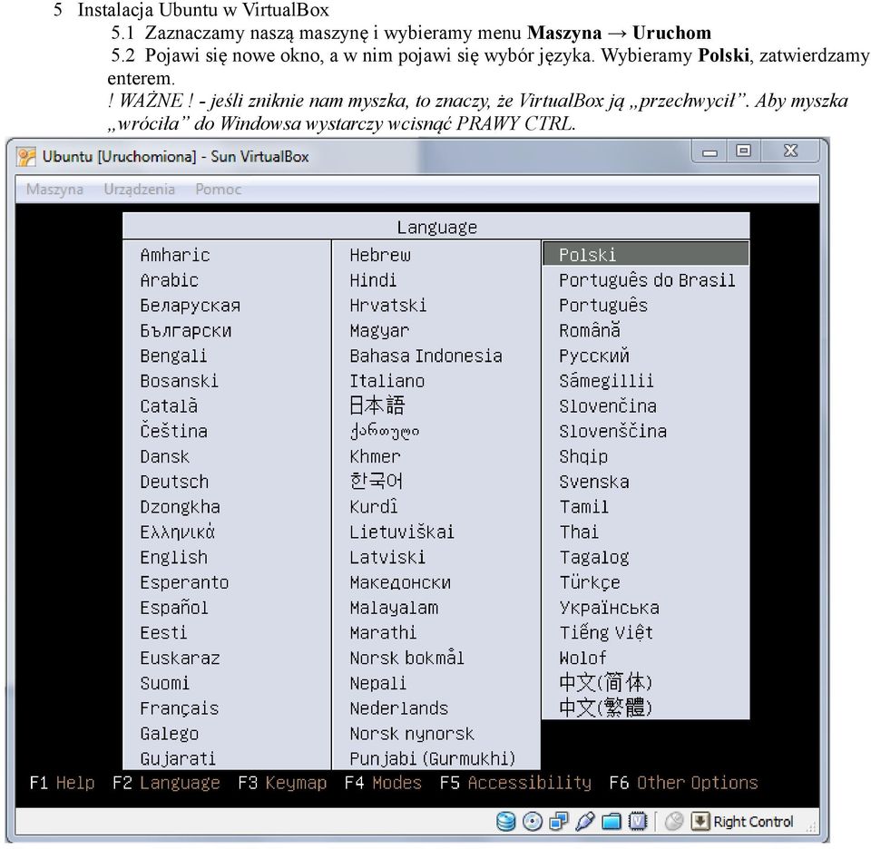The height and width of the screenshot is (849, 871).
Task: Select Bengali in language list
Action: [x=173, y=356]
